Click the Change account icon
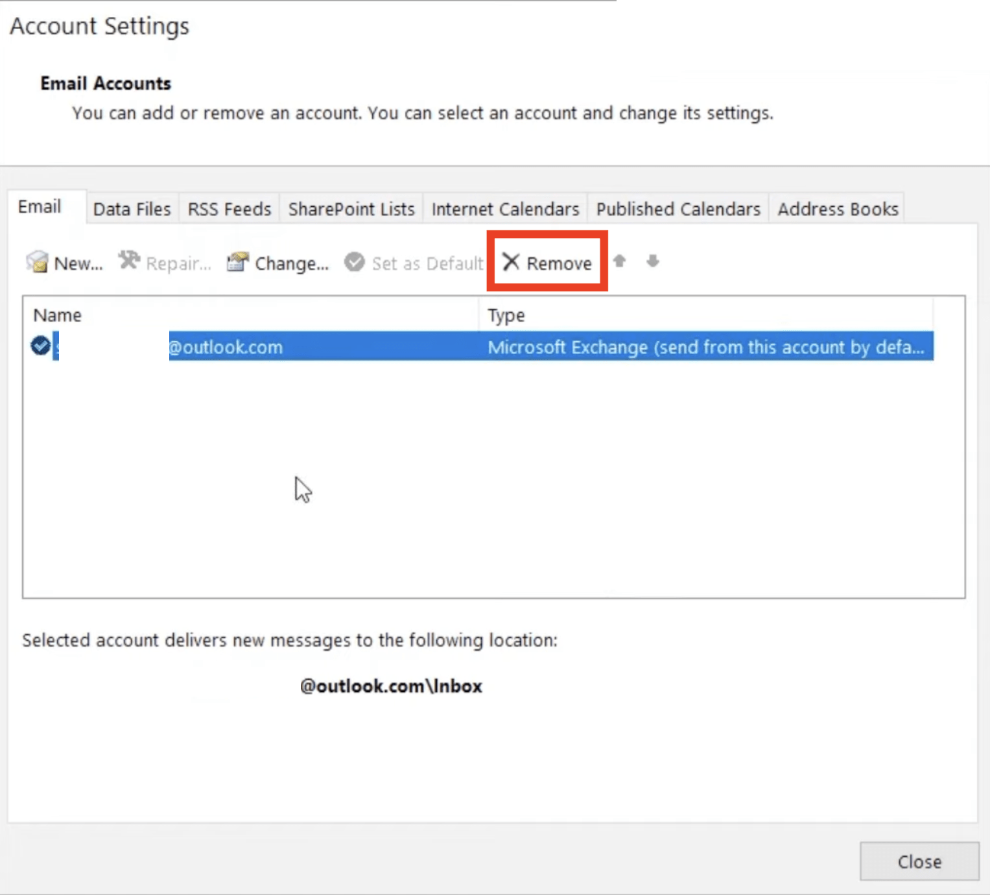The width and height of the screenshot is (990, 895). tap(238, 262)
